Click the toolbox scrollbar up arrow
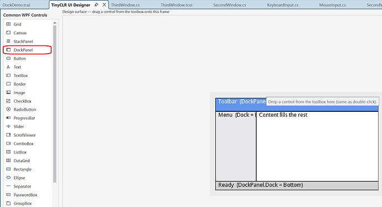The height and width of the screenshot is (207, 382). (55, 23)
